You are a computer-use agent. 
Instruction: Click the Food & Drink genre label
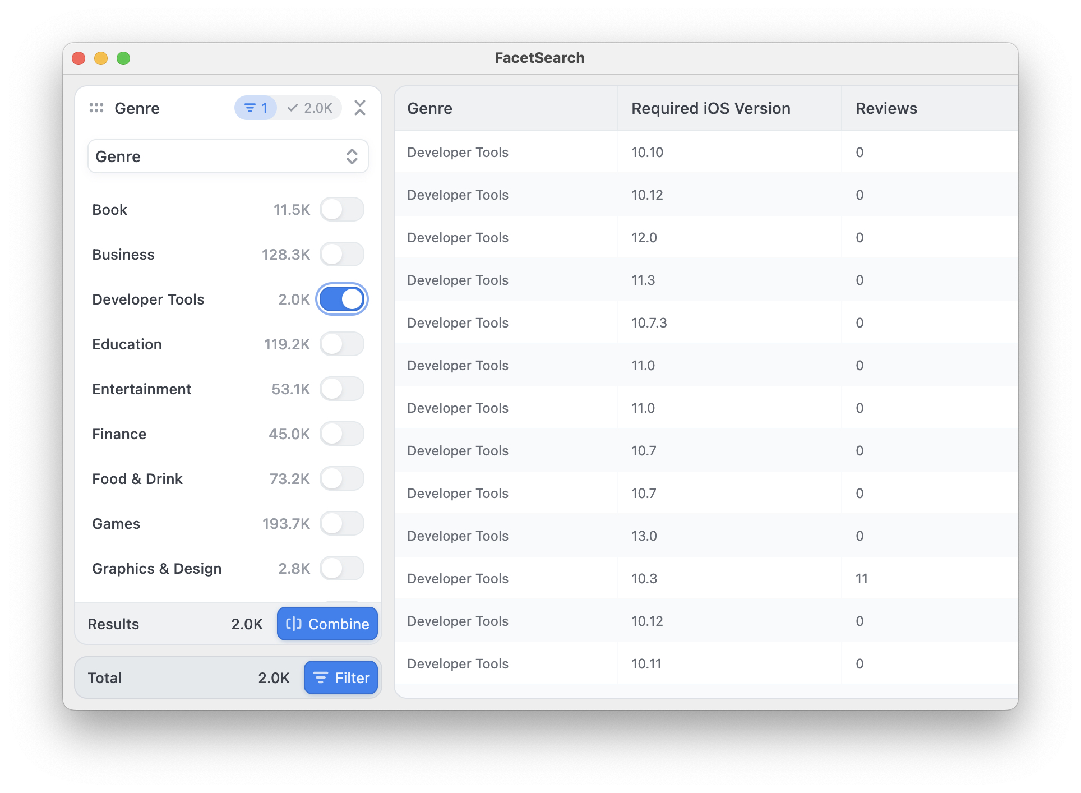pos(137,479)
